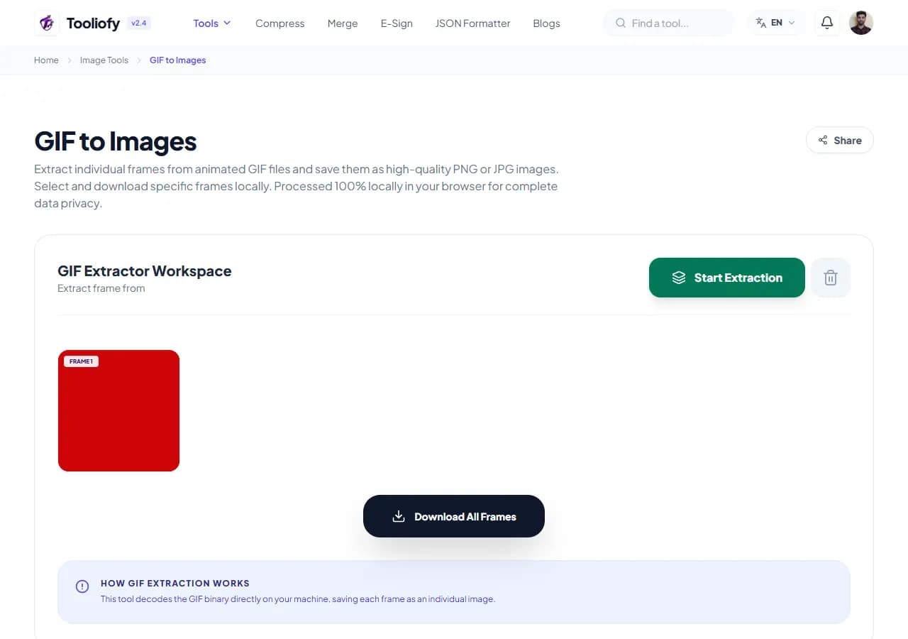Select the red Frame 1 thumbnail
Screen dimensions: 908x639
pos(118,410)
